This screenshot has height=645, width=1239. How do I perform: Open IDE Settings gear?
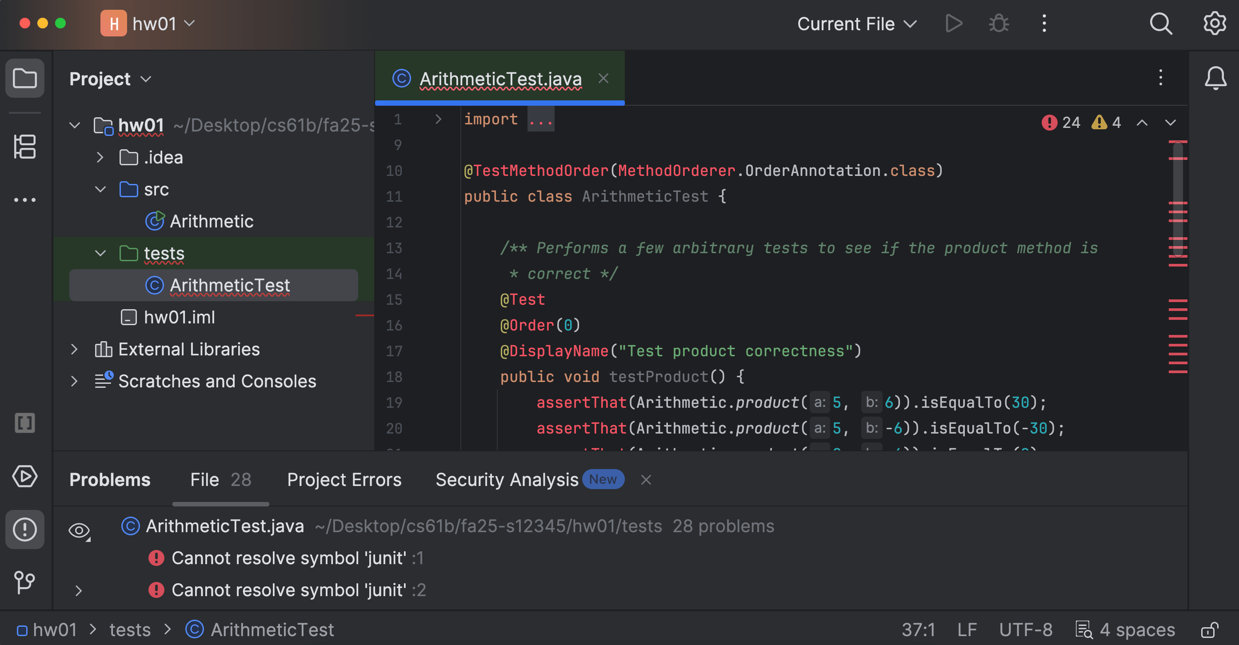click(x=1214, y=24)
